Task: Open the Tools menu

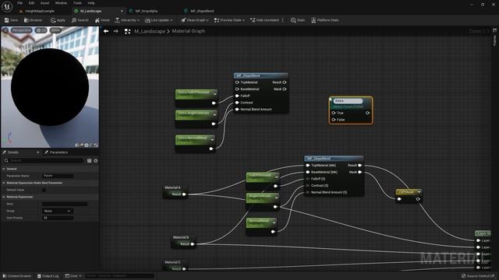Action: 77,3
